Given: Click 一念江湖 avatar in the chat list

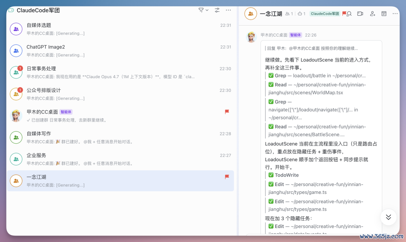Looking at the screenshot, I should coord(16,181).
